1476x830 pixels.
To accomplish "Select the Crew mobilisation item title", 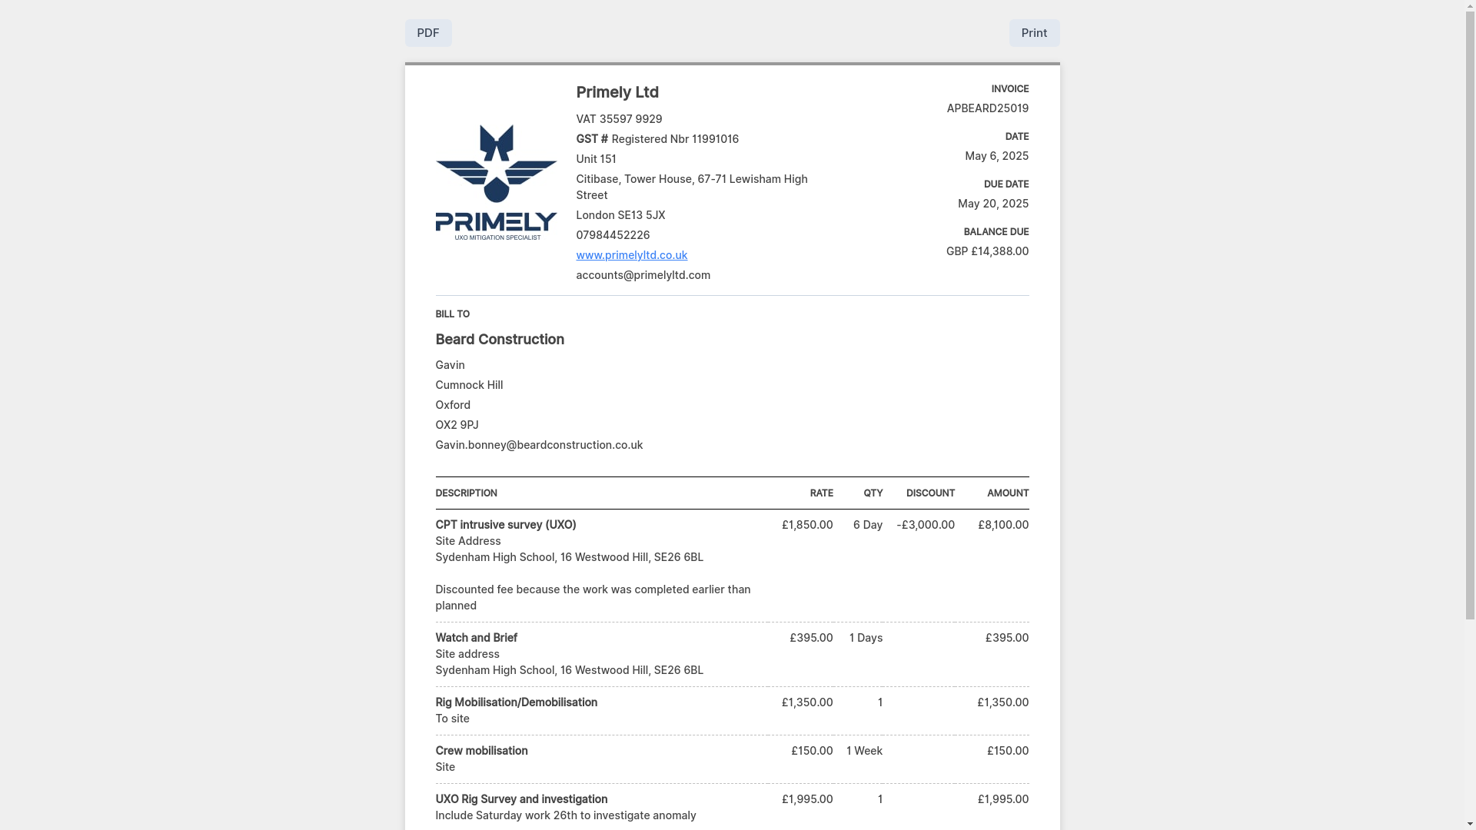I will click(x=482, y=751).
